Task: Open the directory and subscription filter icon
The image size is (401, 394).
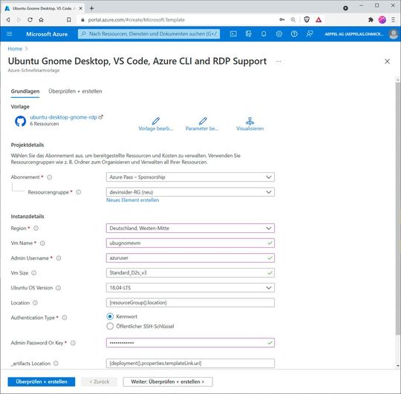Action: click(x=248, y=33)
